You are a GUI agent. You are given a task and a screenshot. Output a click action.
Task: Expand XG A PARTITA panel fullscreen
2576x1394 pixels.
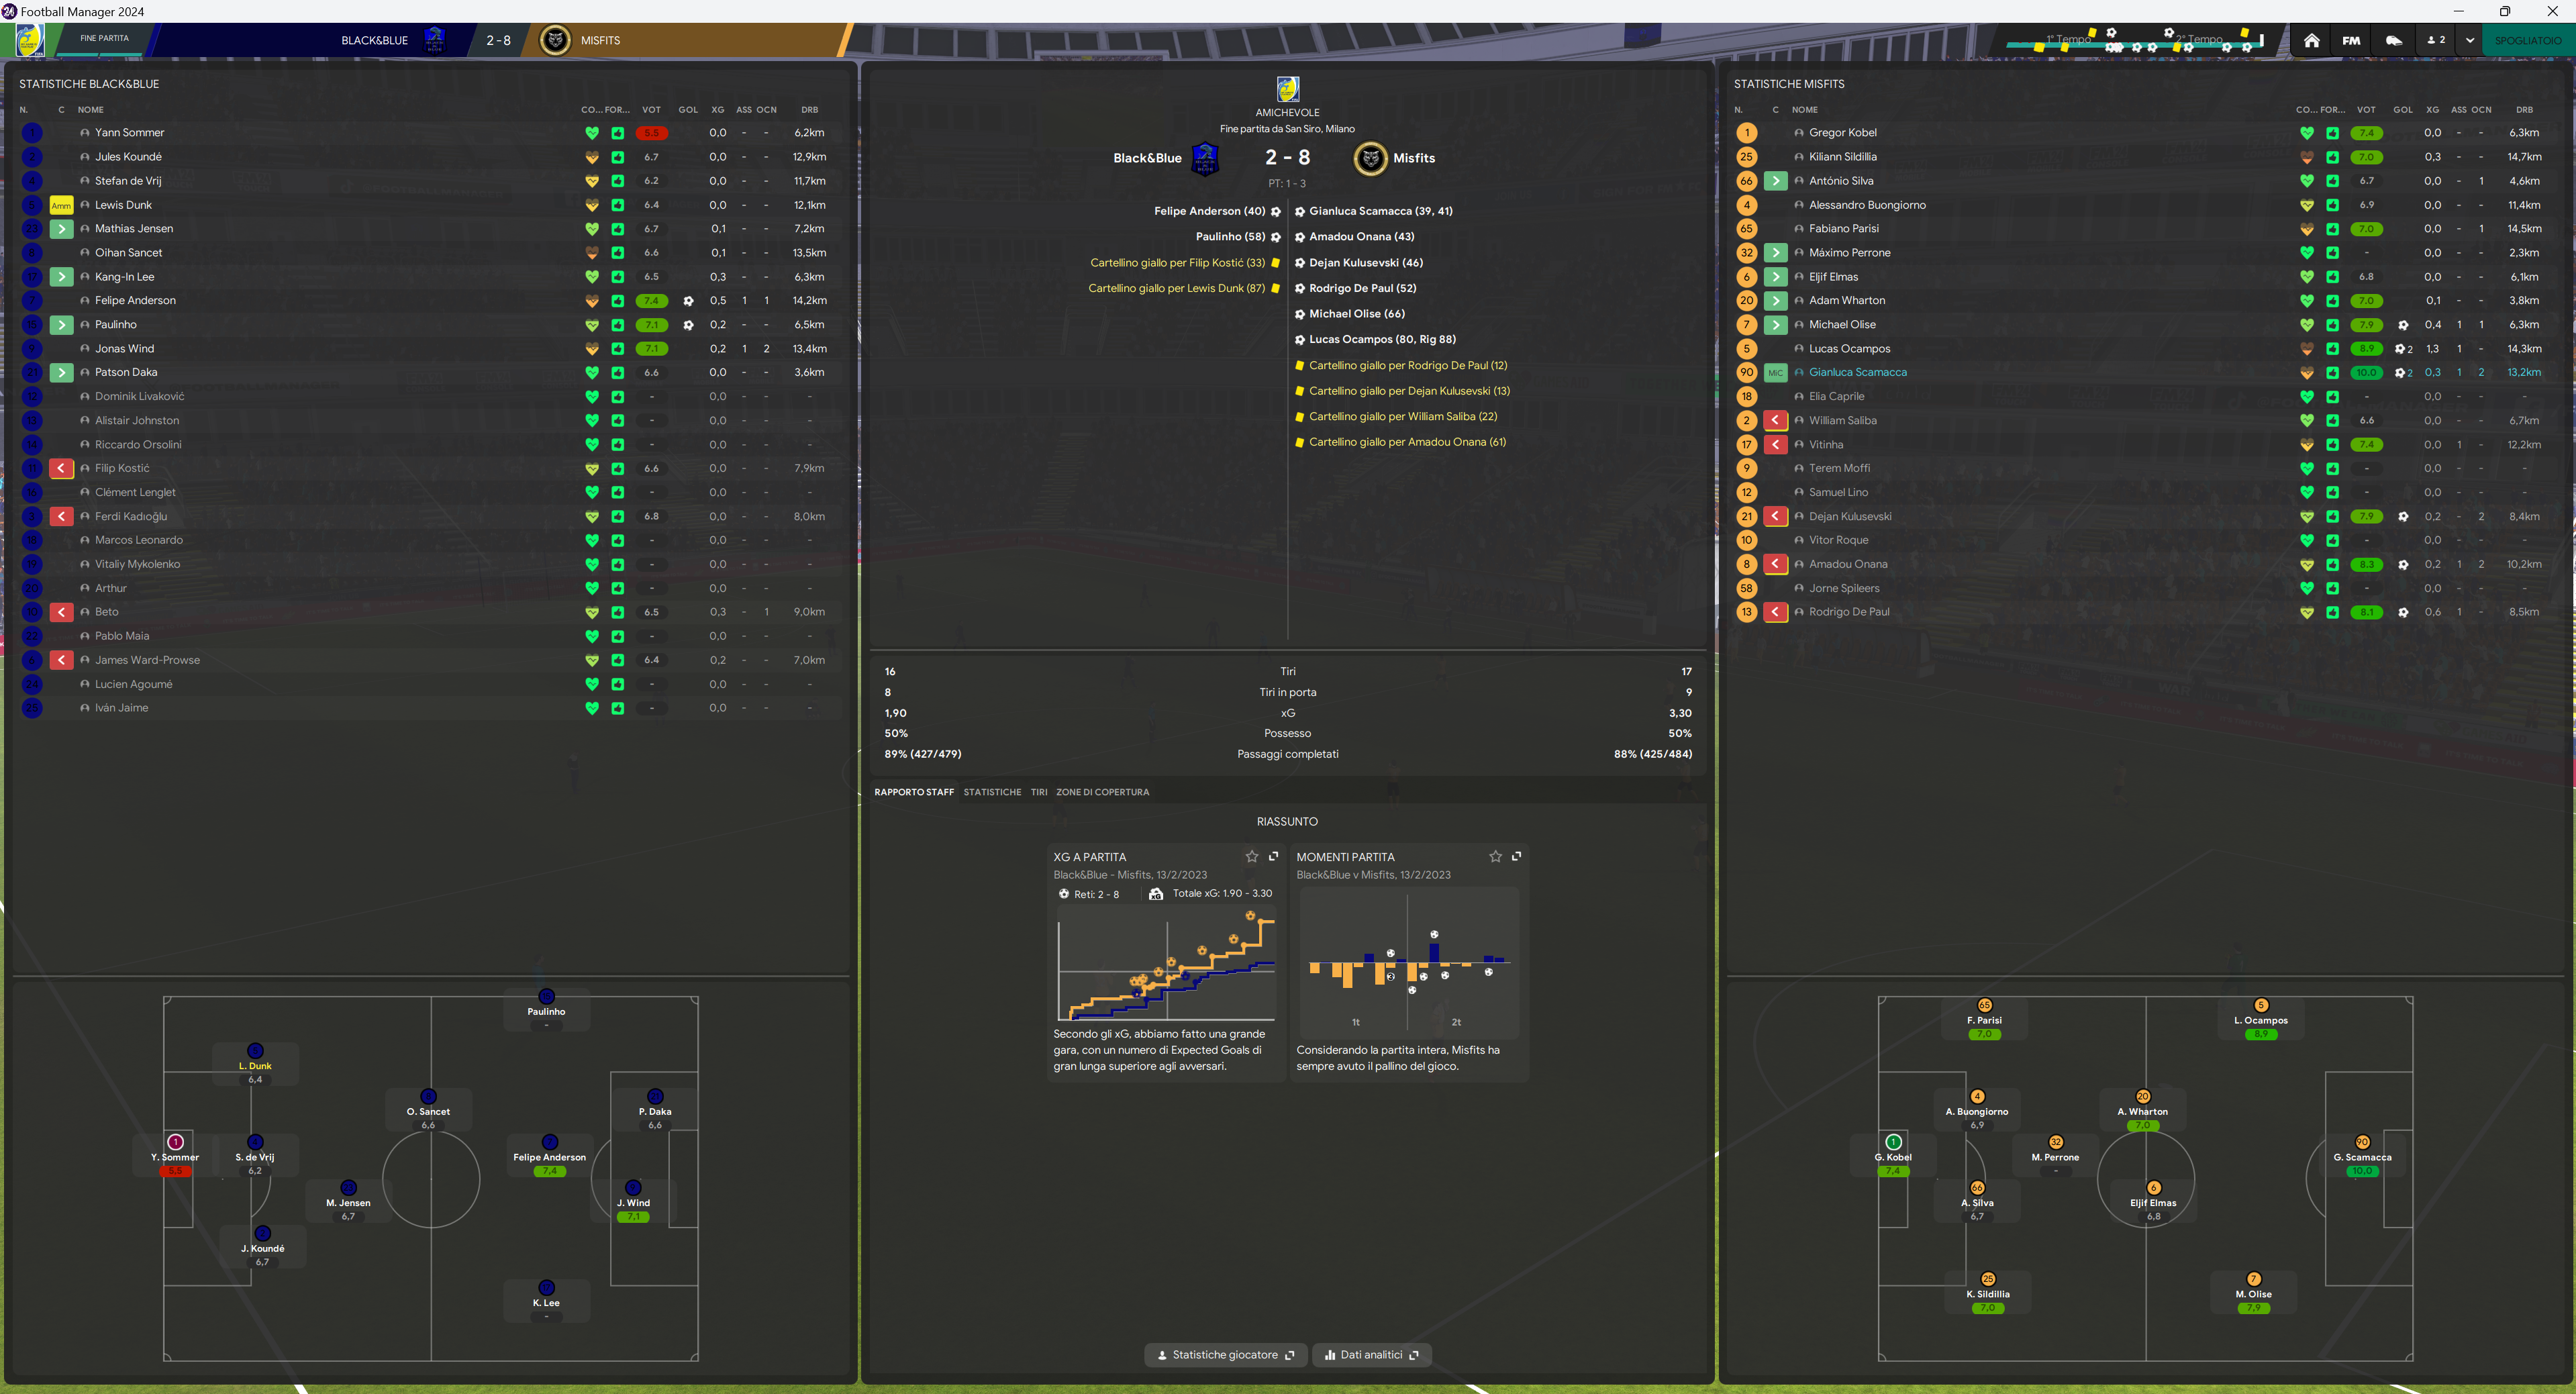coord(1273,856)
